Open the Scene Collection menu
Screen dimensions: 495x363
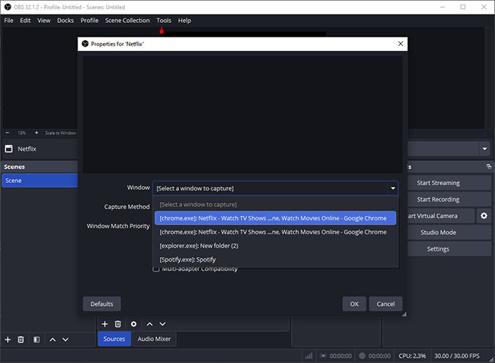point(127,21)
